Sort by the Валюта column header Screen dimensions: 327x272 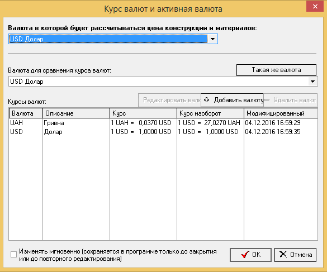(26, 113)
